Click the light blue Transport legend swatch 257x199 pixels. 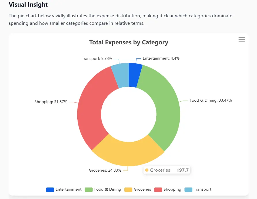pyautogui.click(x=188, y=190)
